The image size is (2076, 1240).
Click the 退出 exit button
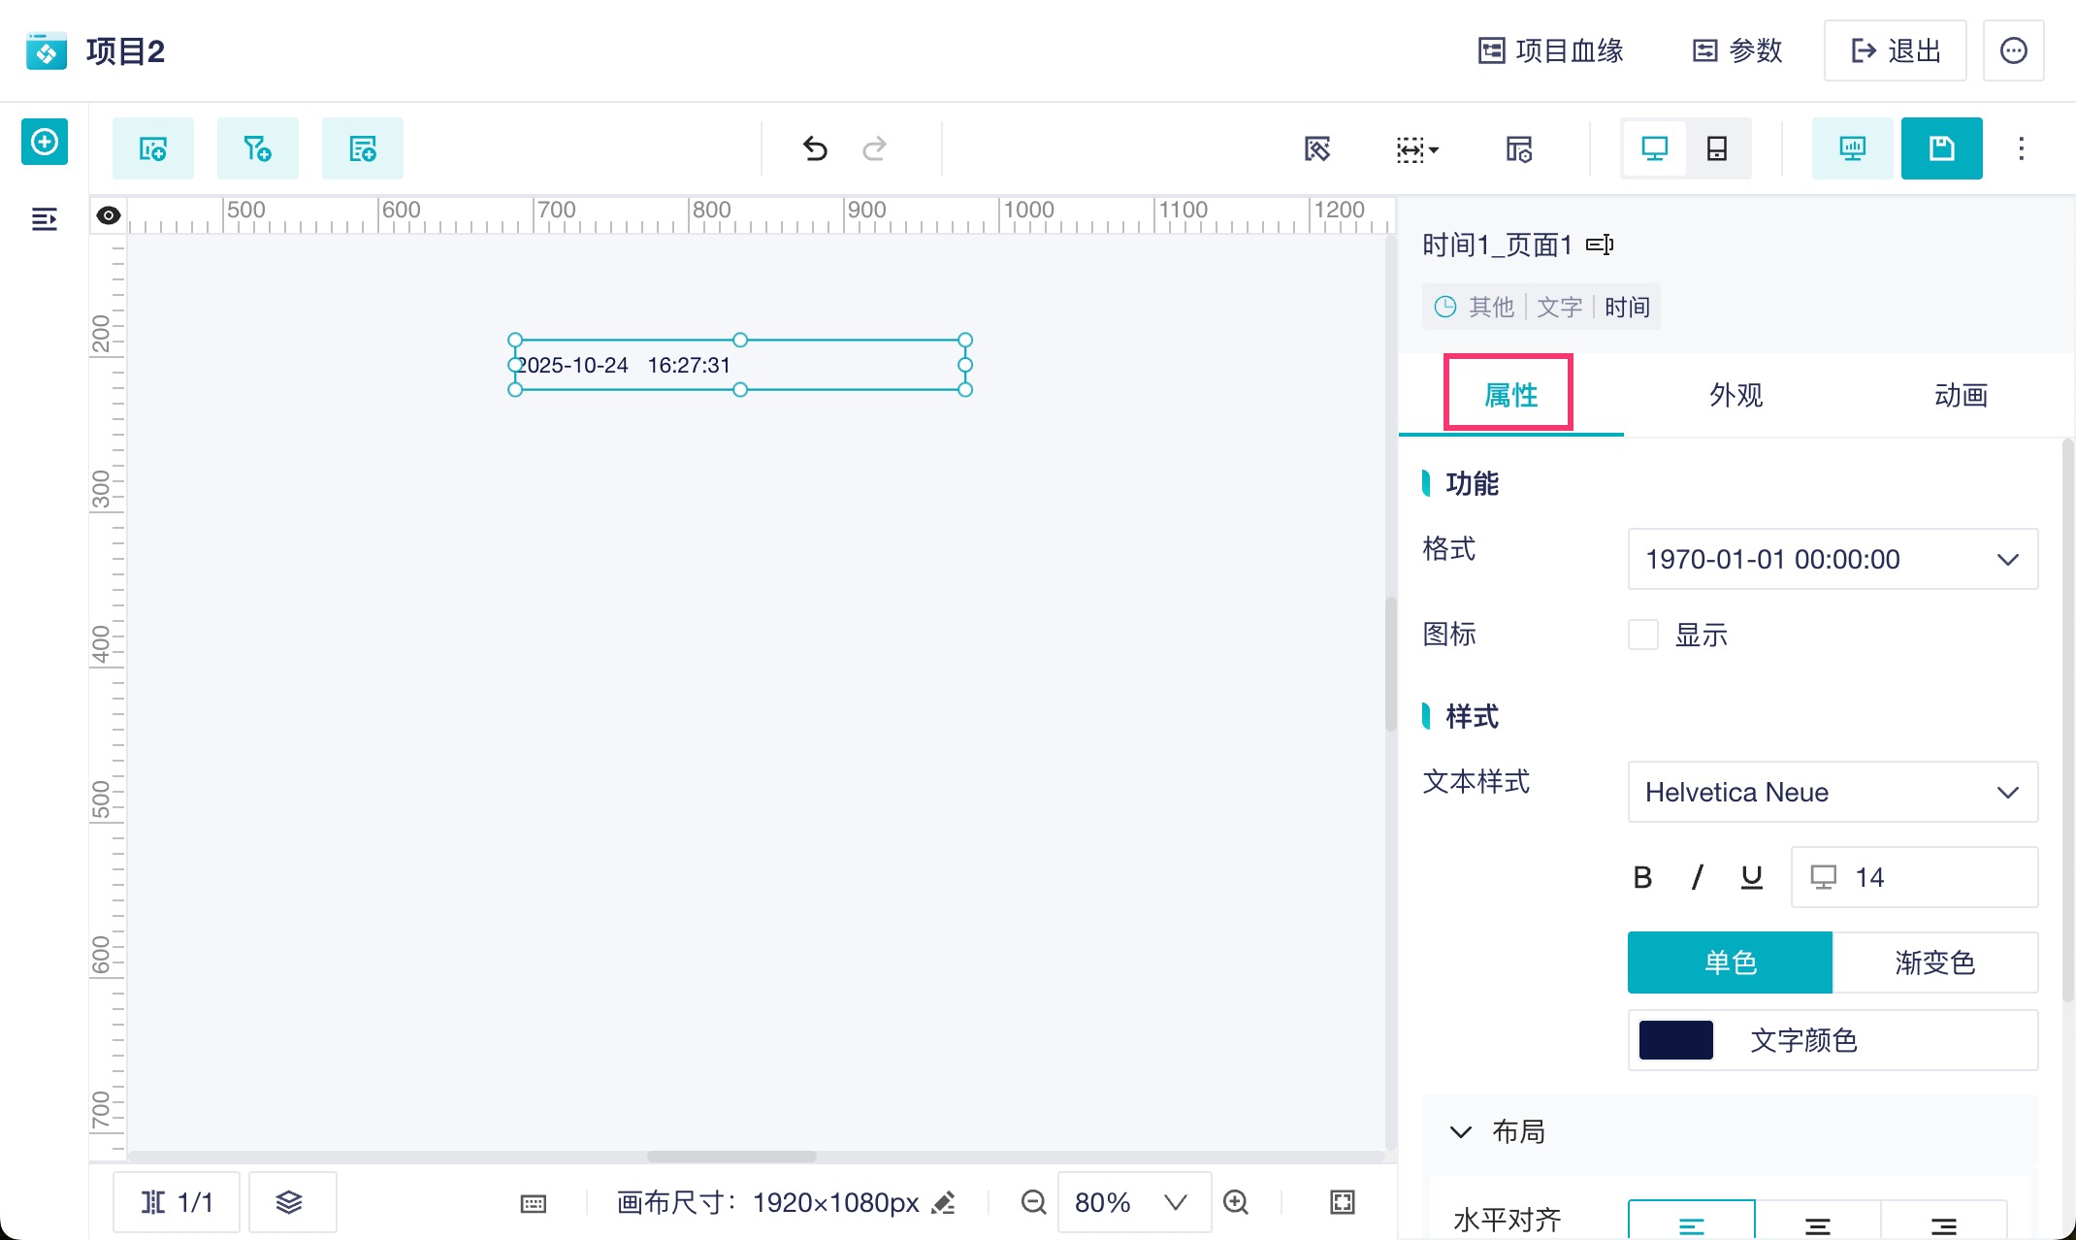(x=1895, y=50)
